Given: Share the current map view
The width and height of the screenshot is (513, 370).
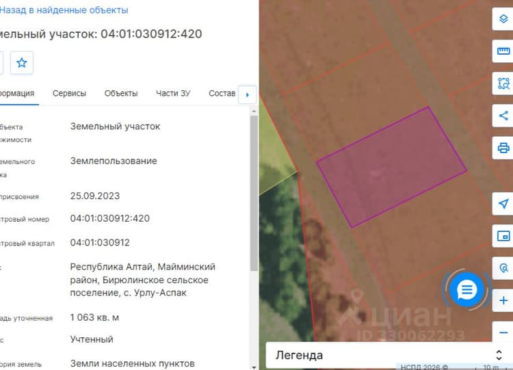Looking at the screenshot, I should pos(503,116).
